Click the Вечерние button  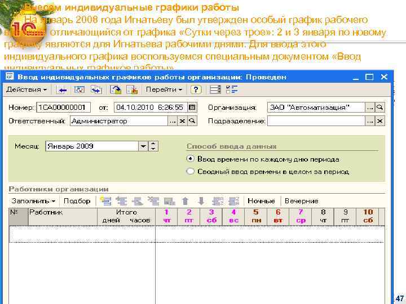pos(301,201)
